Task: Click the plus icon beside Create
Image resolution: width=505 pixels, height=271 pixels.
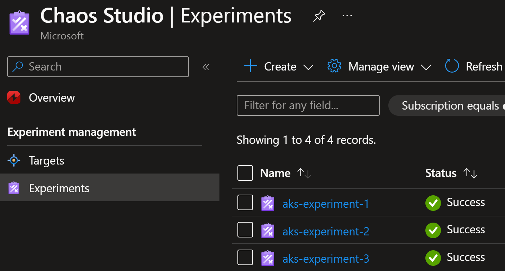Action: (x=251, y=66)
